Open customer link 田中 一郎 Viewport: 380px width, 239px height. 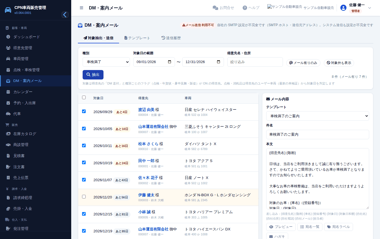click(x=146, y=161)
